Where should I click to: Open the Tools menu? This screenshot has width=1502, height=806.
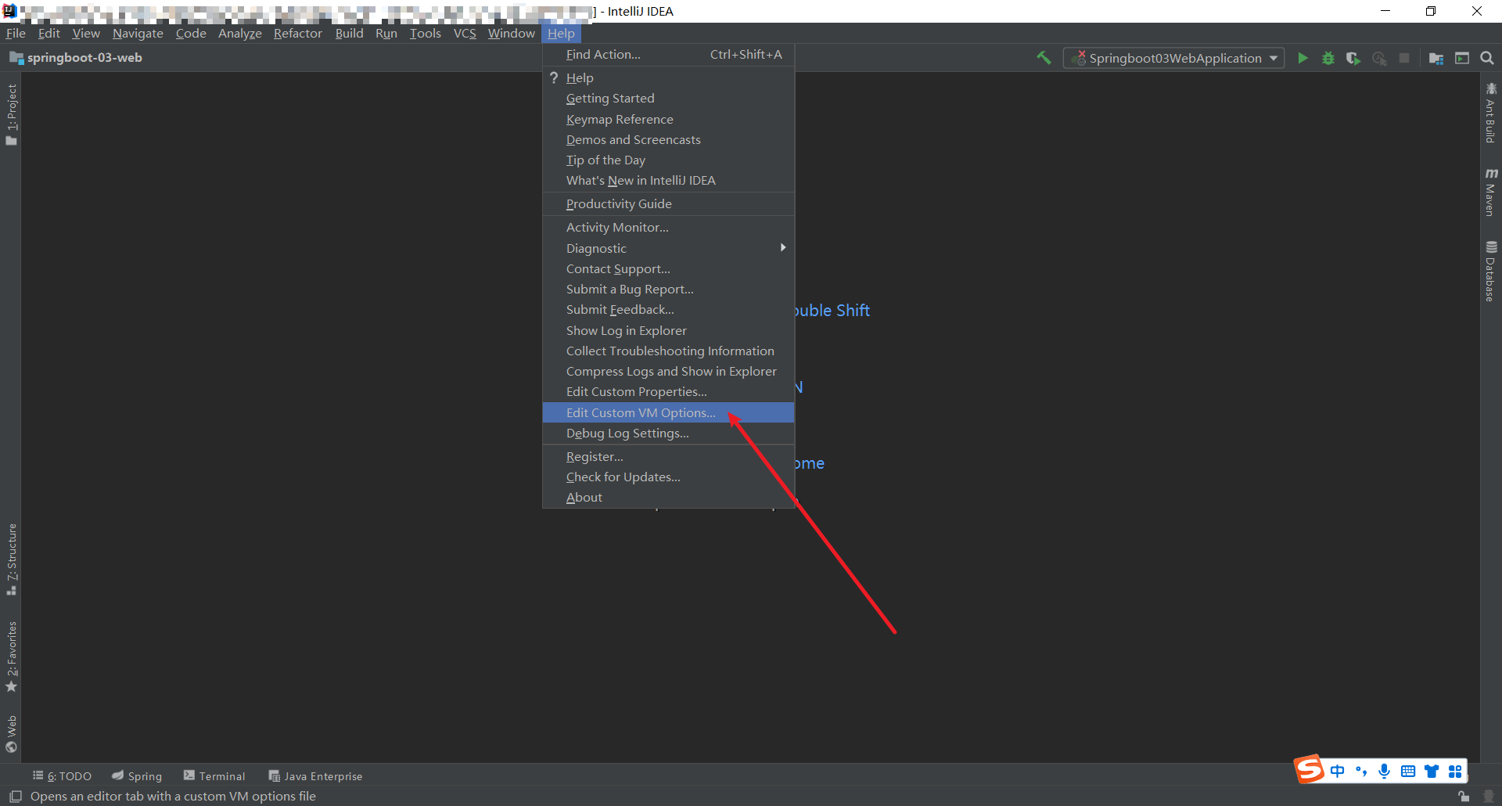click(426, 33)
